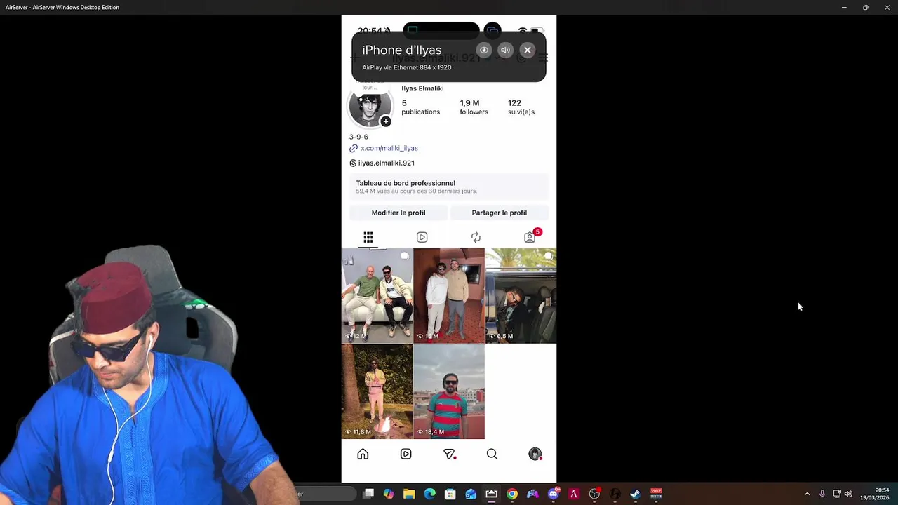Open Instagram search magnifier

492,454
